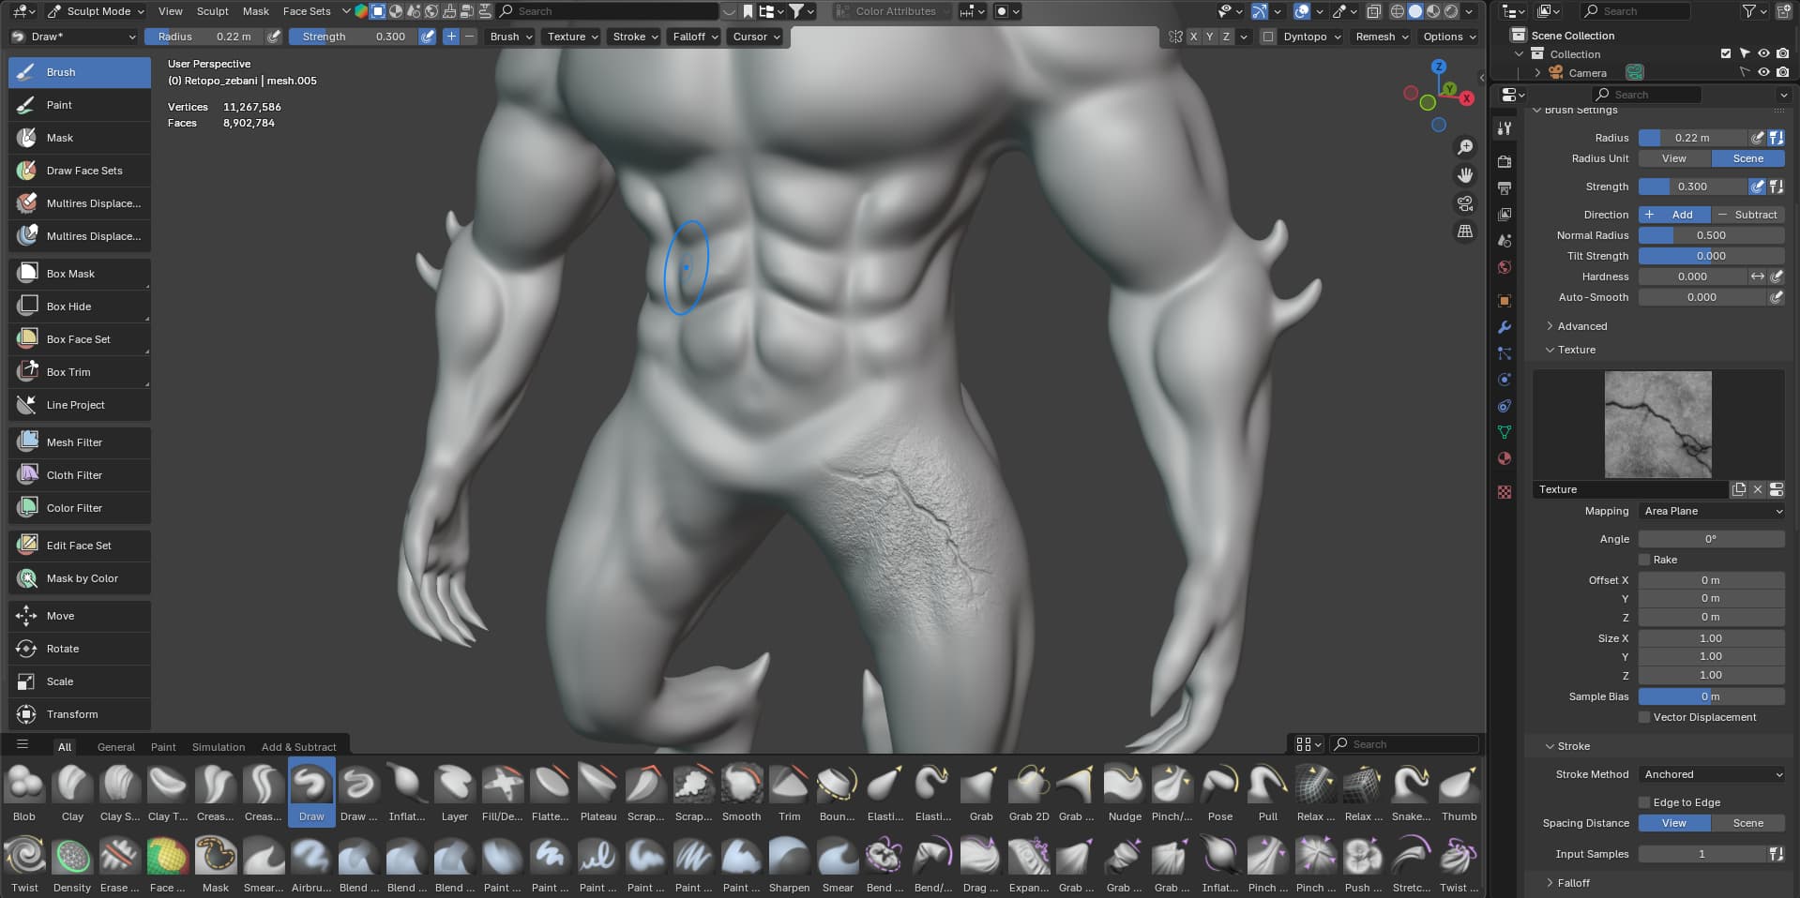Adjust the Normal Radius slider

point(1711,235)
